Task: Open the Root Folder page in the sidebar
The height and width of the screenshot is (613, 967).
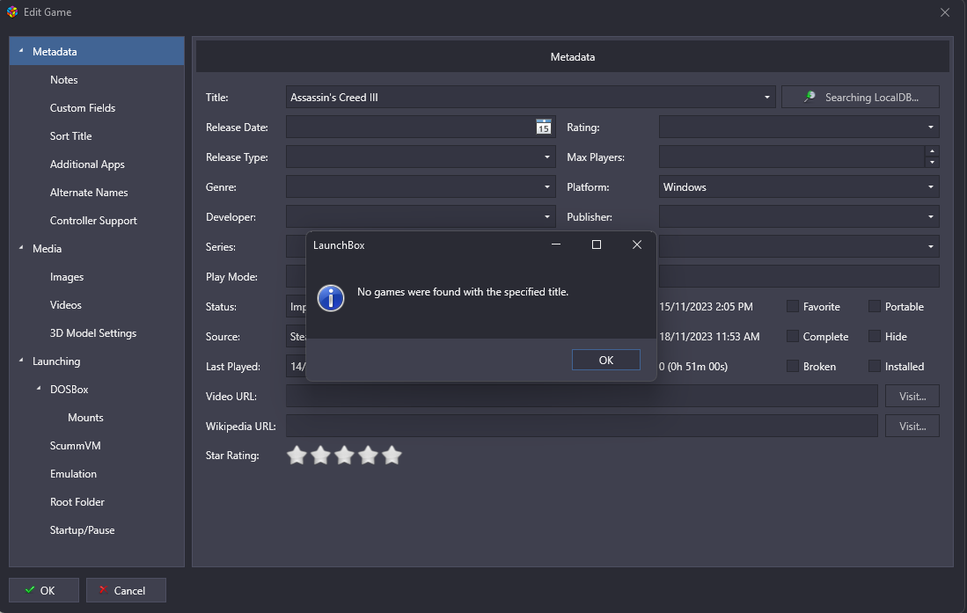Action: coord(77,502)
